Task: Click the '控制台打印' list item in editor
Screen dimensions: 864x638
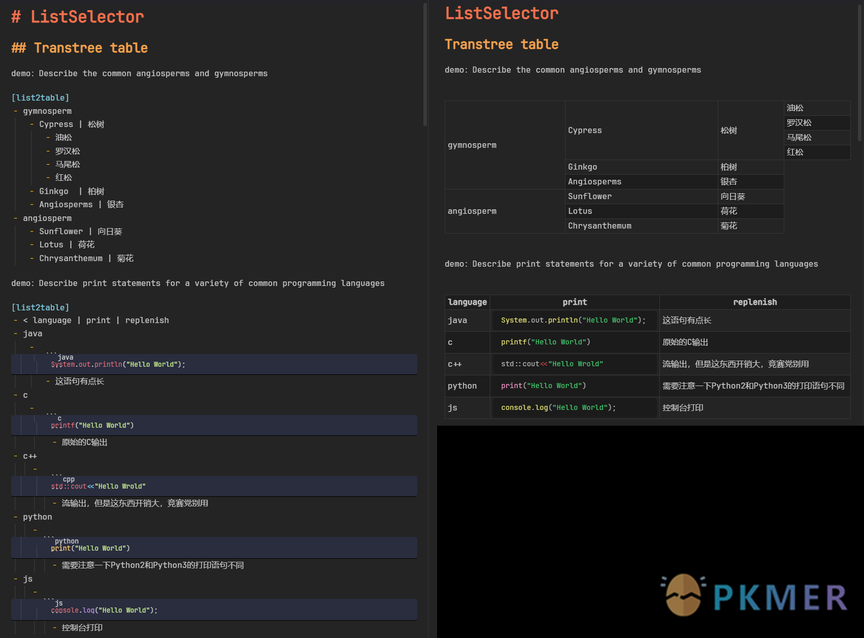Action: click(x=82, y=627)
